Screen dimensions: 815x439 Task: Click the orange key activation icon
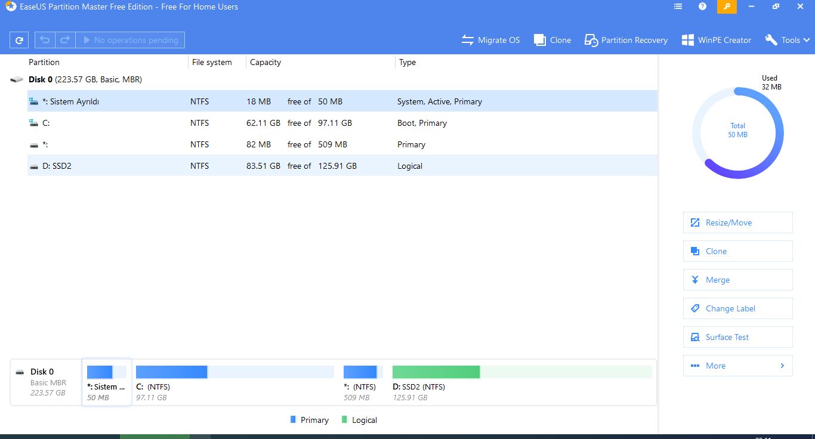point(727,7)
